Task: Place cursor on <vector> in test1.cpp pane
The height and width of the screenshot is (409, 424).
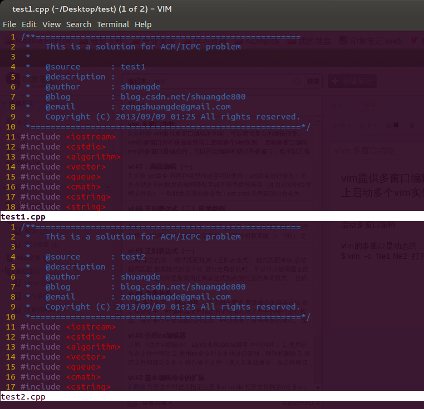Action: tap(86, 167)
